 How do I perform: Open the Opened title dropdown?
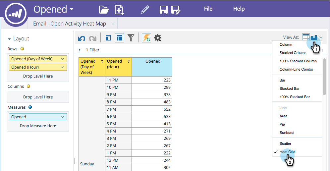53,9
